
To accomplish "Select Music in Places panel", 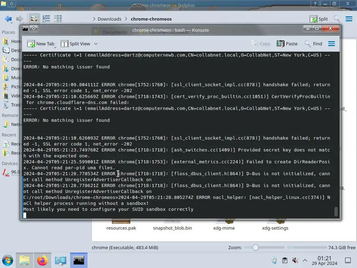I will click(x=12, y=77).
